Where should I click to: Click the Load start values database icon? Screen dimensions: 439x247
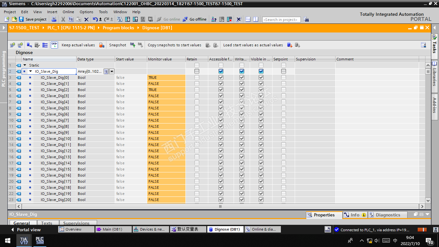tap(290, 45)
